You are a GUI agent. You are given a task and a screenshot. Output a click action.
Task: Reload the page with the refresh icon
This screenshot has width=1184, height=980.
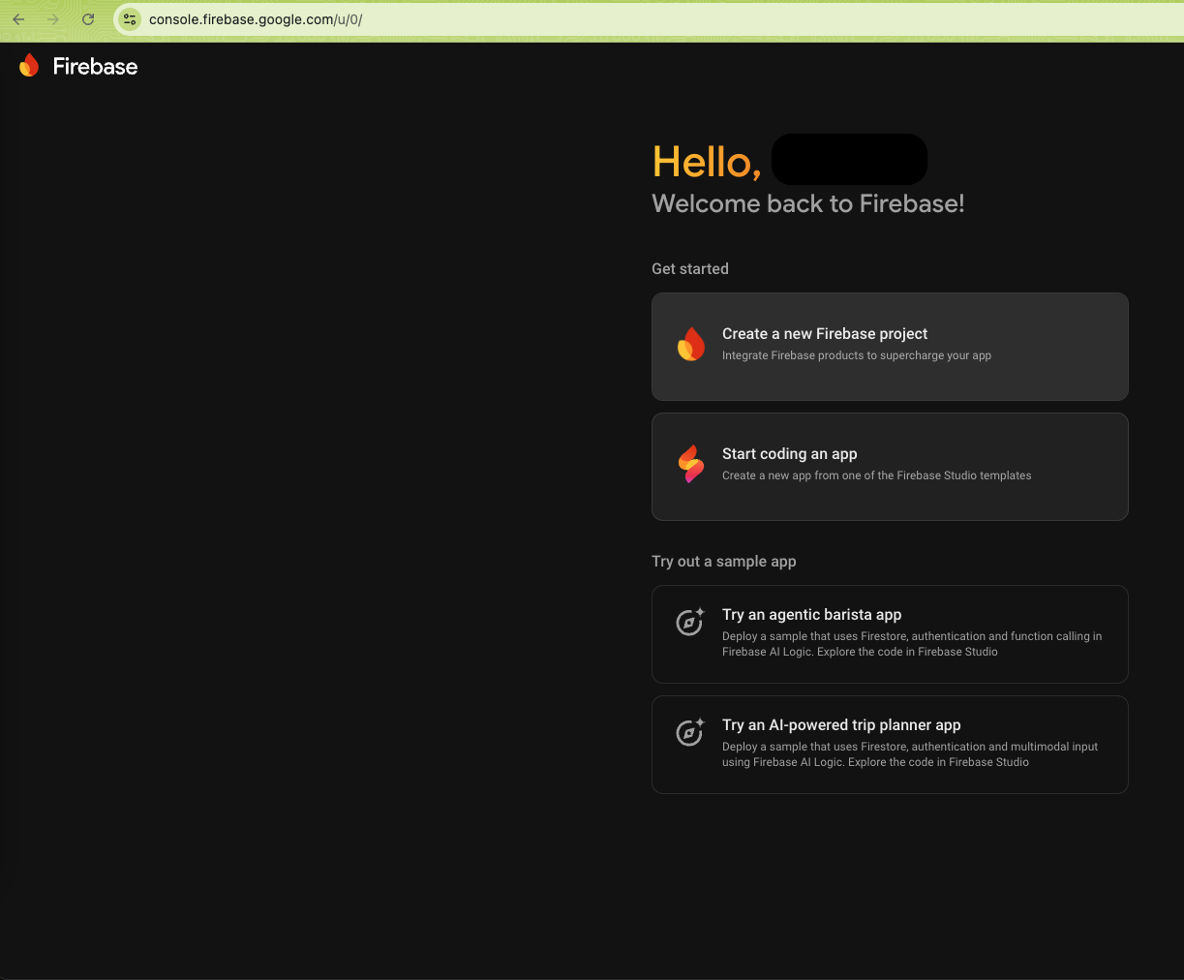tap(88, 19)
